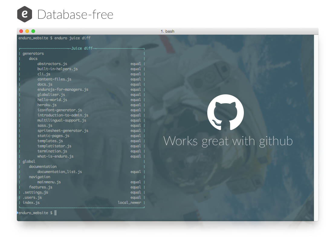The image size is (336, 248).
Task: Select 'docs.js' in the diff list
Action: click(45, 84)
